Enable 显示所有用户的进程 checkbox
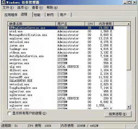 click(9, 113)
